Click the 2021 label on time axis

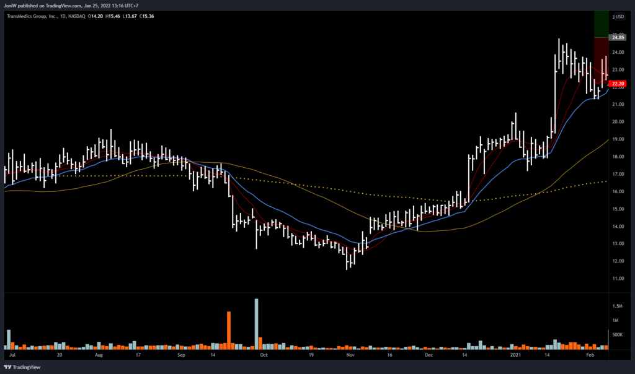(515, 356)
